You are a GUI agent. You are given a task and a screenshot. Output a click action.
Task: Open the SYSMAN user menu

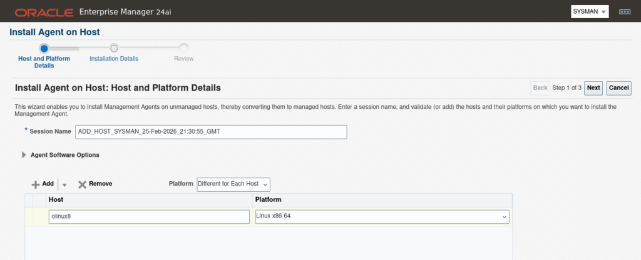coord(590,12)
